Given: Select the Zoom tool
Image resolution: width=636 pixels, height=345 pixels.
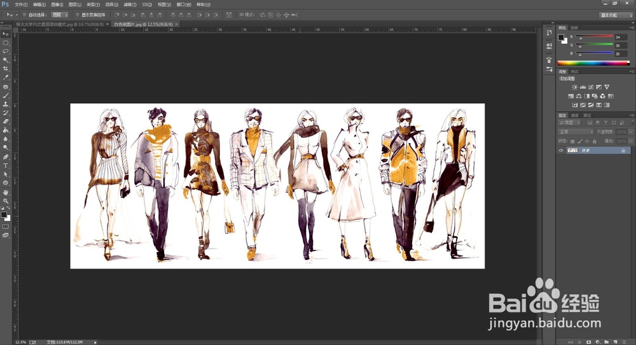Looking at the screenshot, I should [6, 201].
